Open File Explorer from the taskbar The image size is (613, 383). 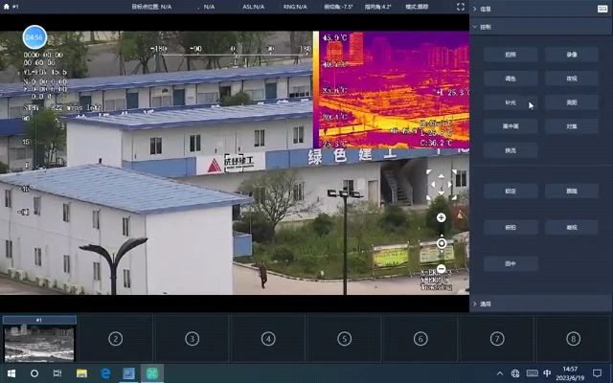pos(82,372)
